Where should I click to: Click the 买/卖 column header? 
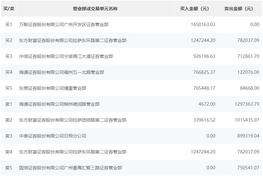point(9,9)
